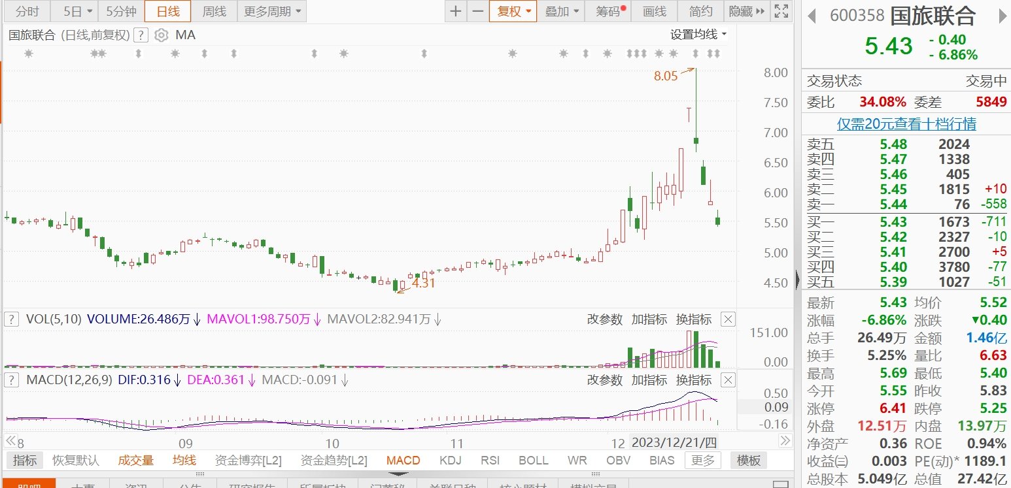Go to next stock with right arrow
Image resolution: width=1011 pixels, height=488 pixels.
pyautogui.click(x=1002, y=15)
